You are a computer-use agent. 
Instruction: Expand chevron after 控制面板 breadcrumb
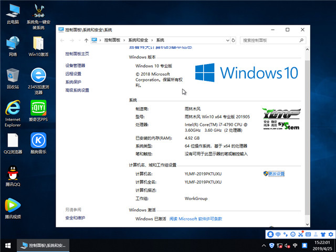coord(124,40)
